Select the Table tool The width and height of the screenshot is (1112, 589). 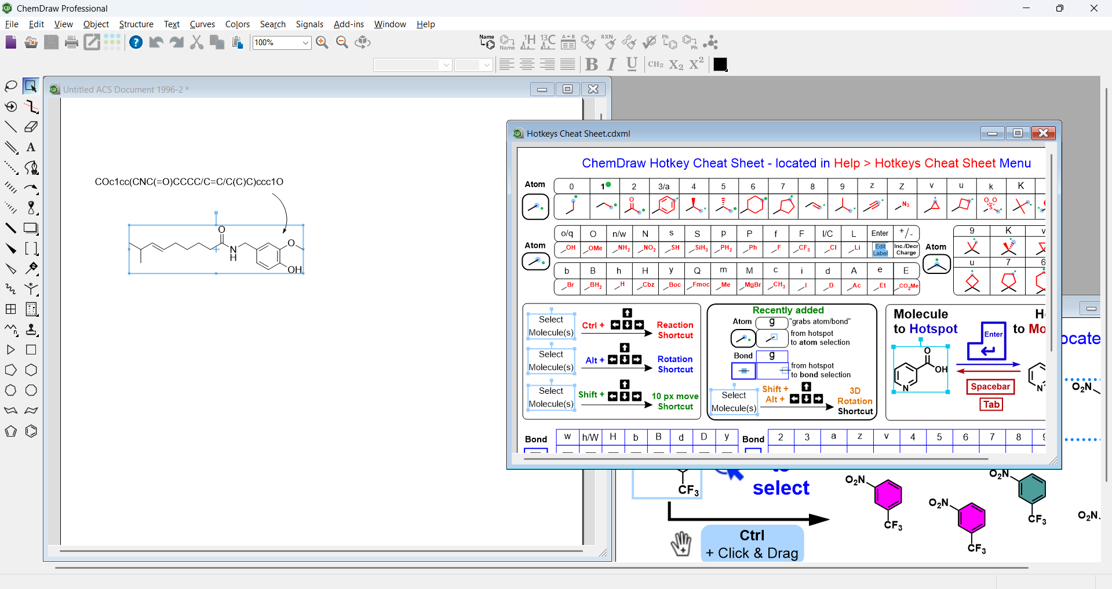[x=11, y=309]
